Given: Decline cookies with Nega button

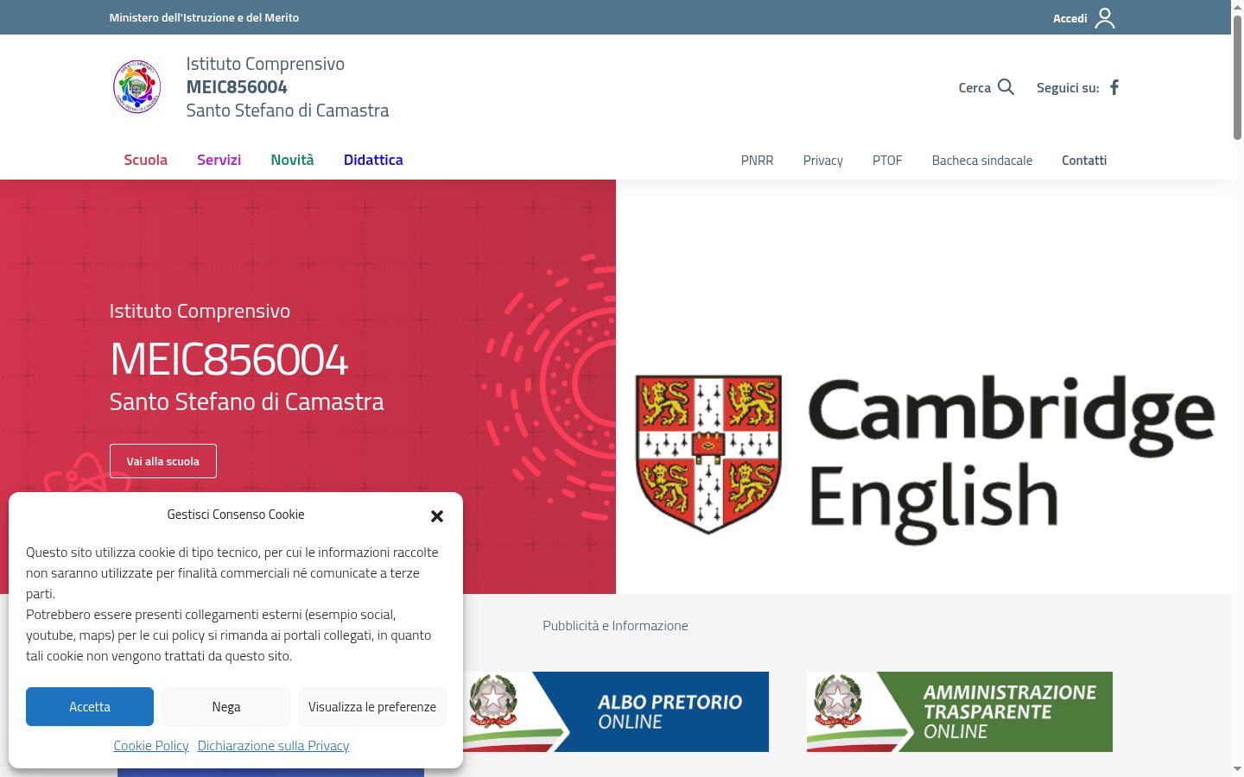Looking at the screenshot, I should pyautogui.click(x=226, y=706).
